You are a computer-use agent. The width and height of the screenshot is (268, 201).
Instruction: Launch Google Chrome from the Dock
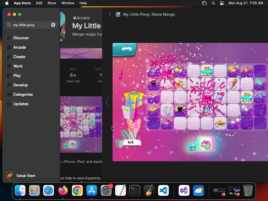pyautogui.click(x=77, y=190)
